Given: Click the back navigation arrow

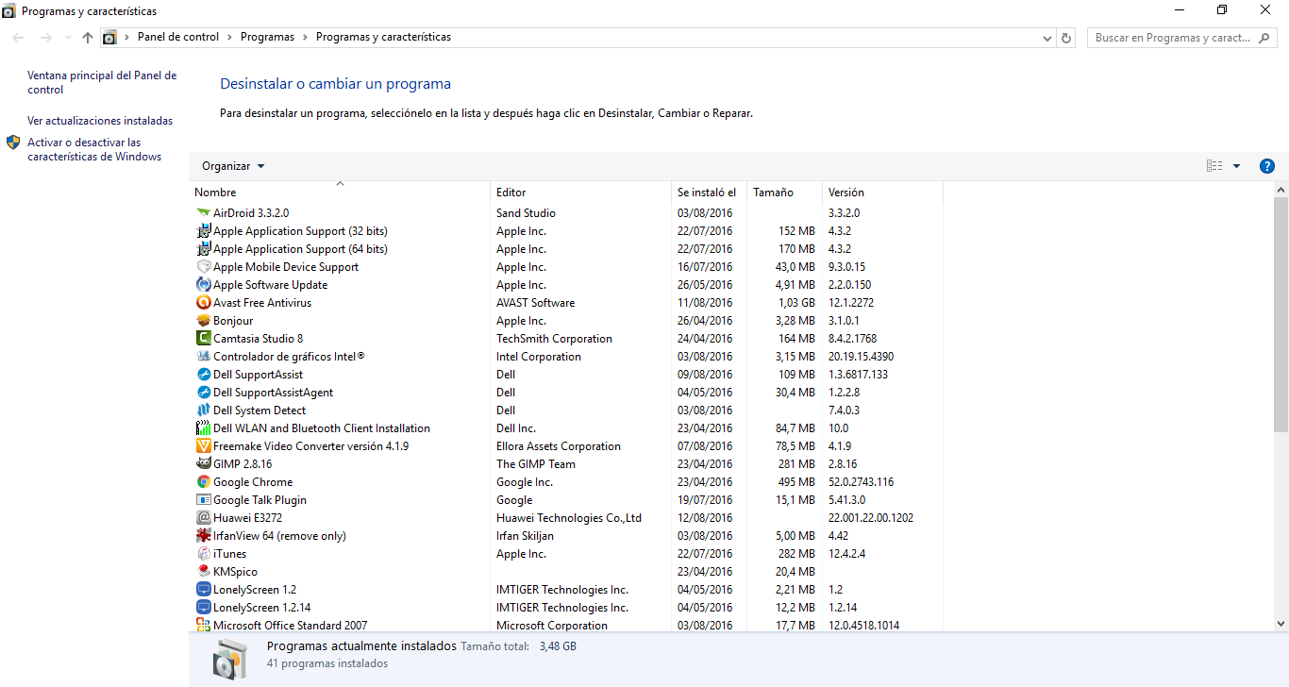Looking at the screenshot, I should coord(19,38).
